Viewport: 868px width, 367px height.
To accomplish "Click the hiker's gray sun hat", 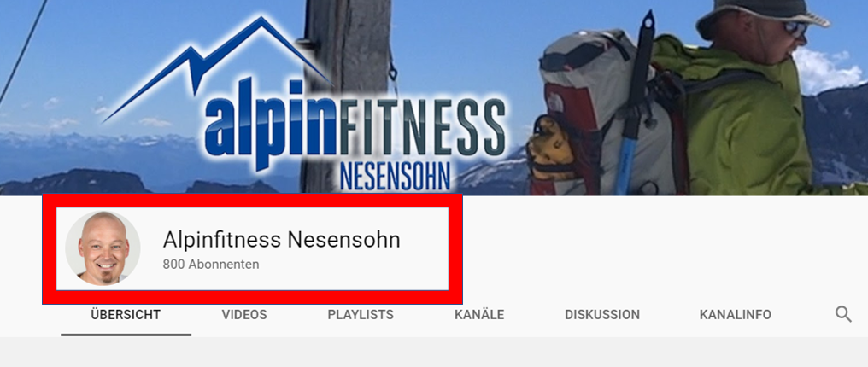I will click(762, 17).
